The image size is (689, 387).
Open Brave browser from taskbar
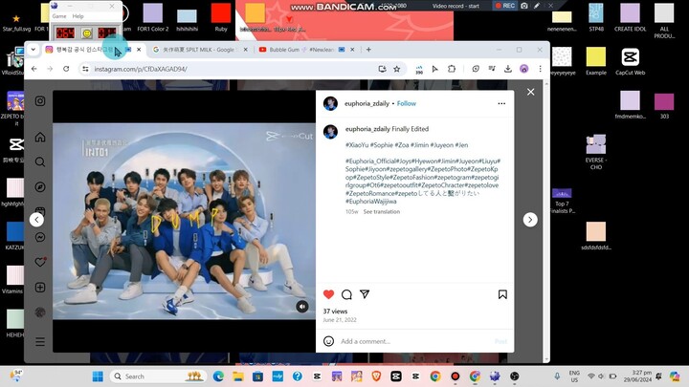click(x=376, y=376)
